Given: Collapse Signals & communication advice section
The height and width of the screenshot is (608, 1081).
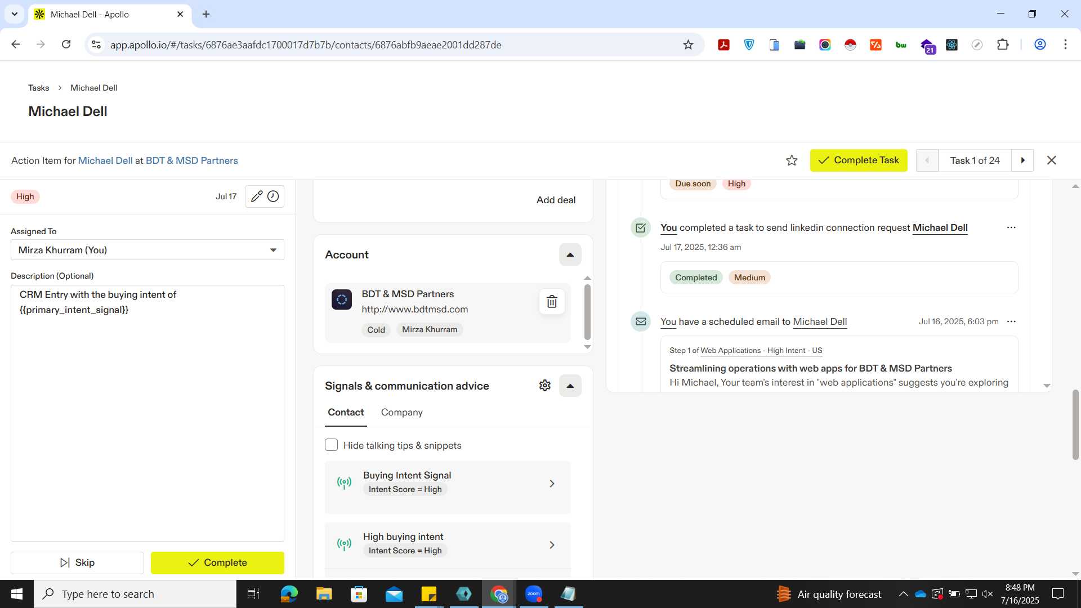Looking at the screenshot, I should pos(570,386).
